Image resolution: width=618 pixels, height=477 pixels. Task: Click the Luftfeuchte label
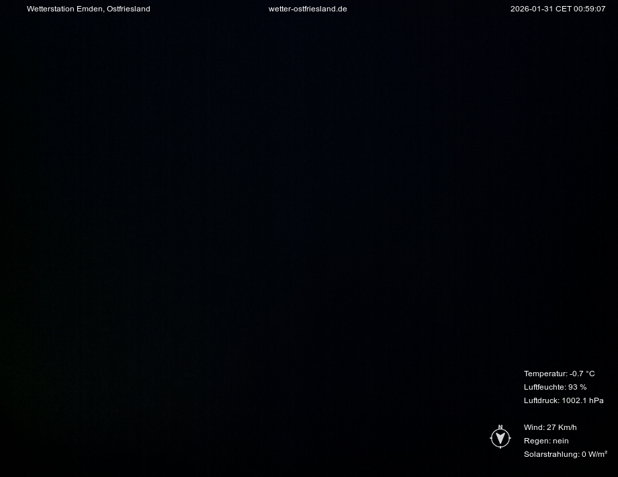click(x=545, y=387)
